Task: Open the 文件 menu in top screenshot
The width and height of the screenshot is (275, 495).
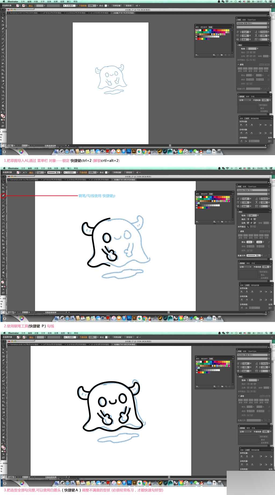Action: click(x=23, y=2)
